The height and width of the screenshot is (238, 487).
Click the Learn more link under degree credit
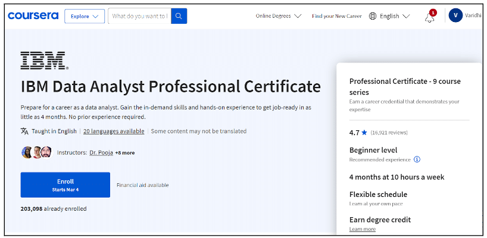(x=363, y=229)
